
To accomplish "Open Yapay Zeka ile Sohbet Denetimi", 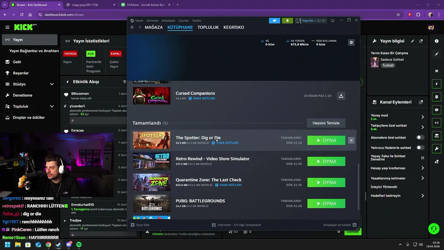I will coord(398,158).
